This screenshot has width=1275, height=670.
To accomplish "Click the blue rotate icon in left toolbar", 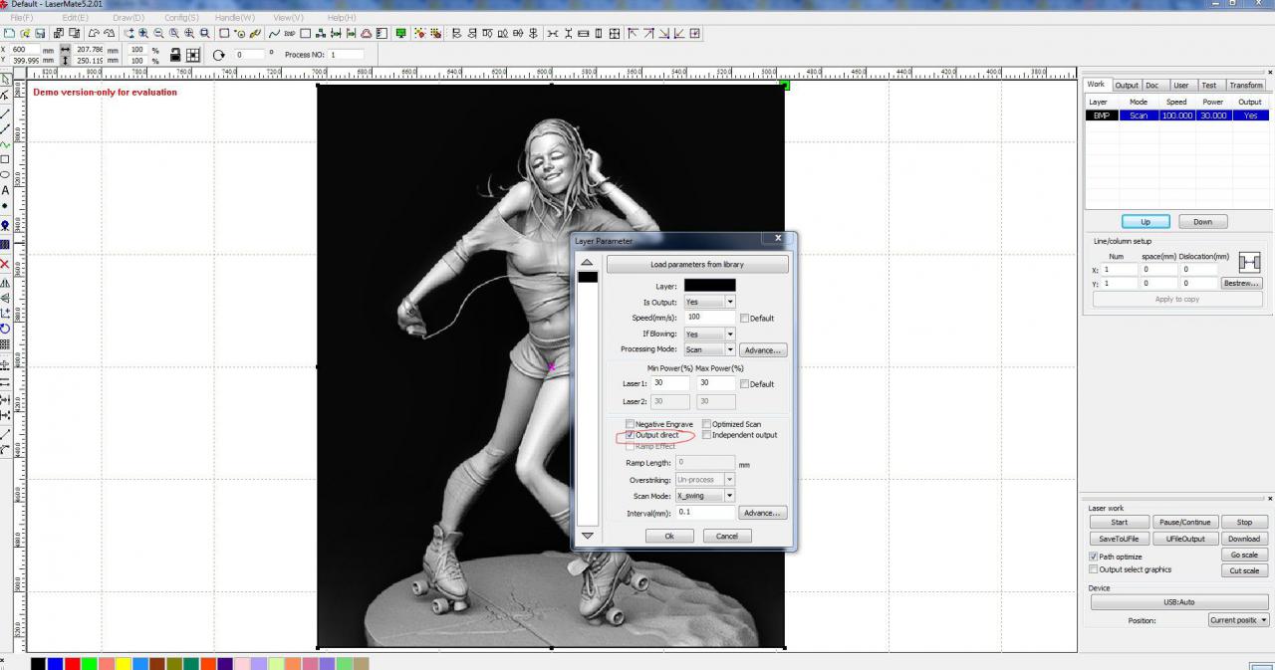I will [5, 329].
